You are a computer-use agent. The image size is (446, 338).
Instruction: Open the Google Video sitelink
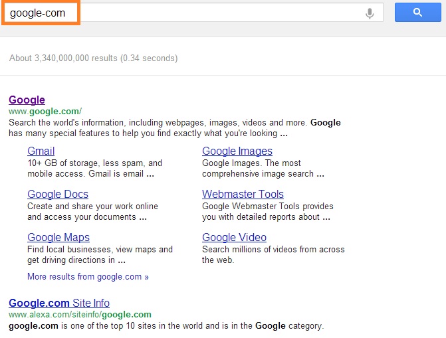pyautogui.click(x=234, y=237)
